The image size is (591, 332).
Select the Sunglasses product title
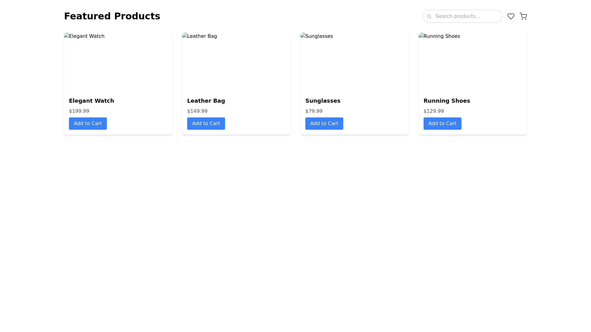323,101
